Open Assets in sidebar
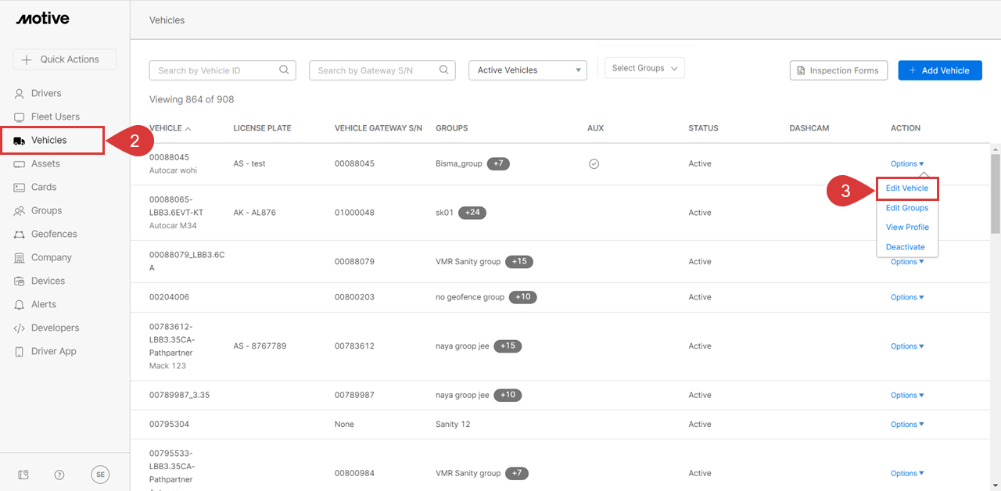This screenshot has width=1001, height=491. tap(45, 163)
